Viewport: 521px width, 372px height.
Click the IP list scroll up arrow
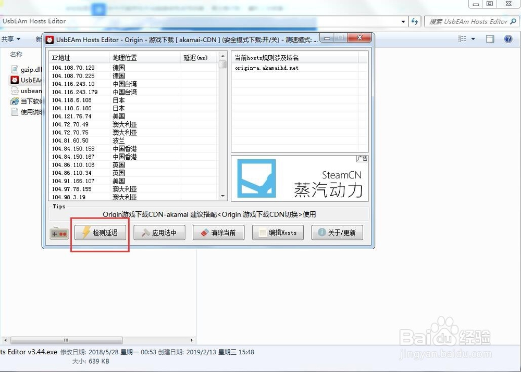pos(222,56)
